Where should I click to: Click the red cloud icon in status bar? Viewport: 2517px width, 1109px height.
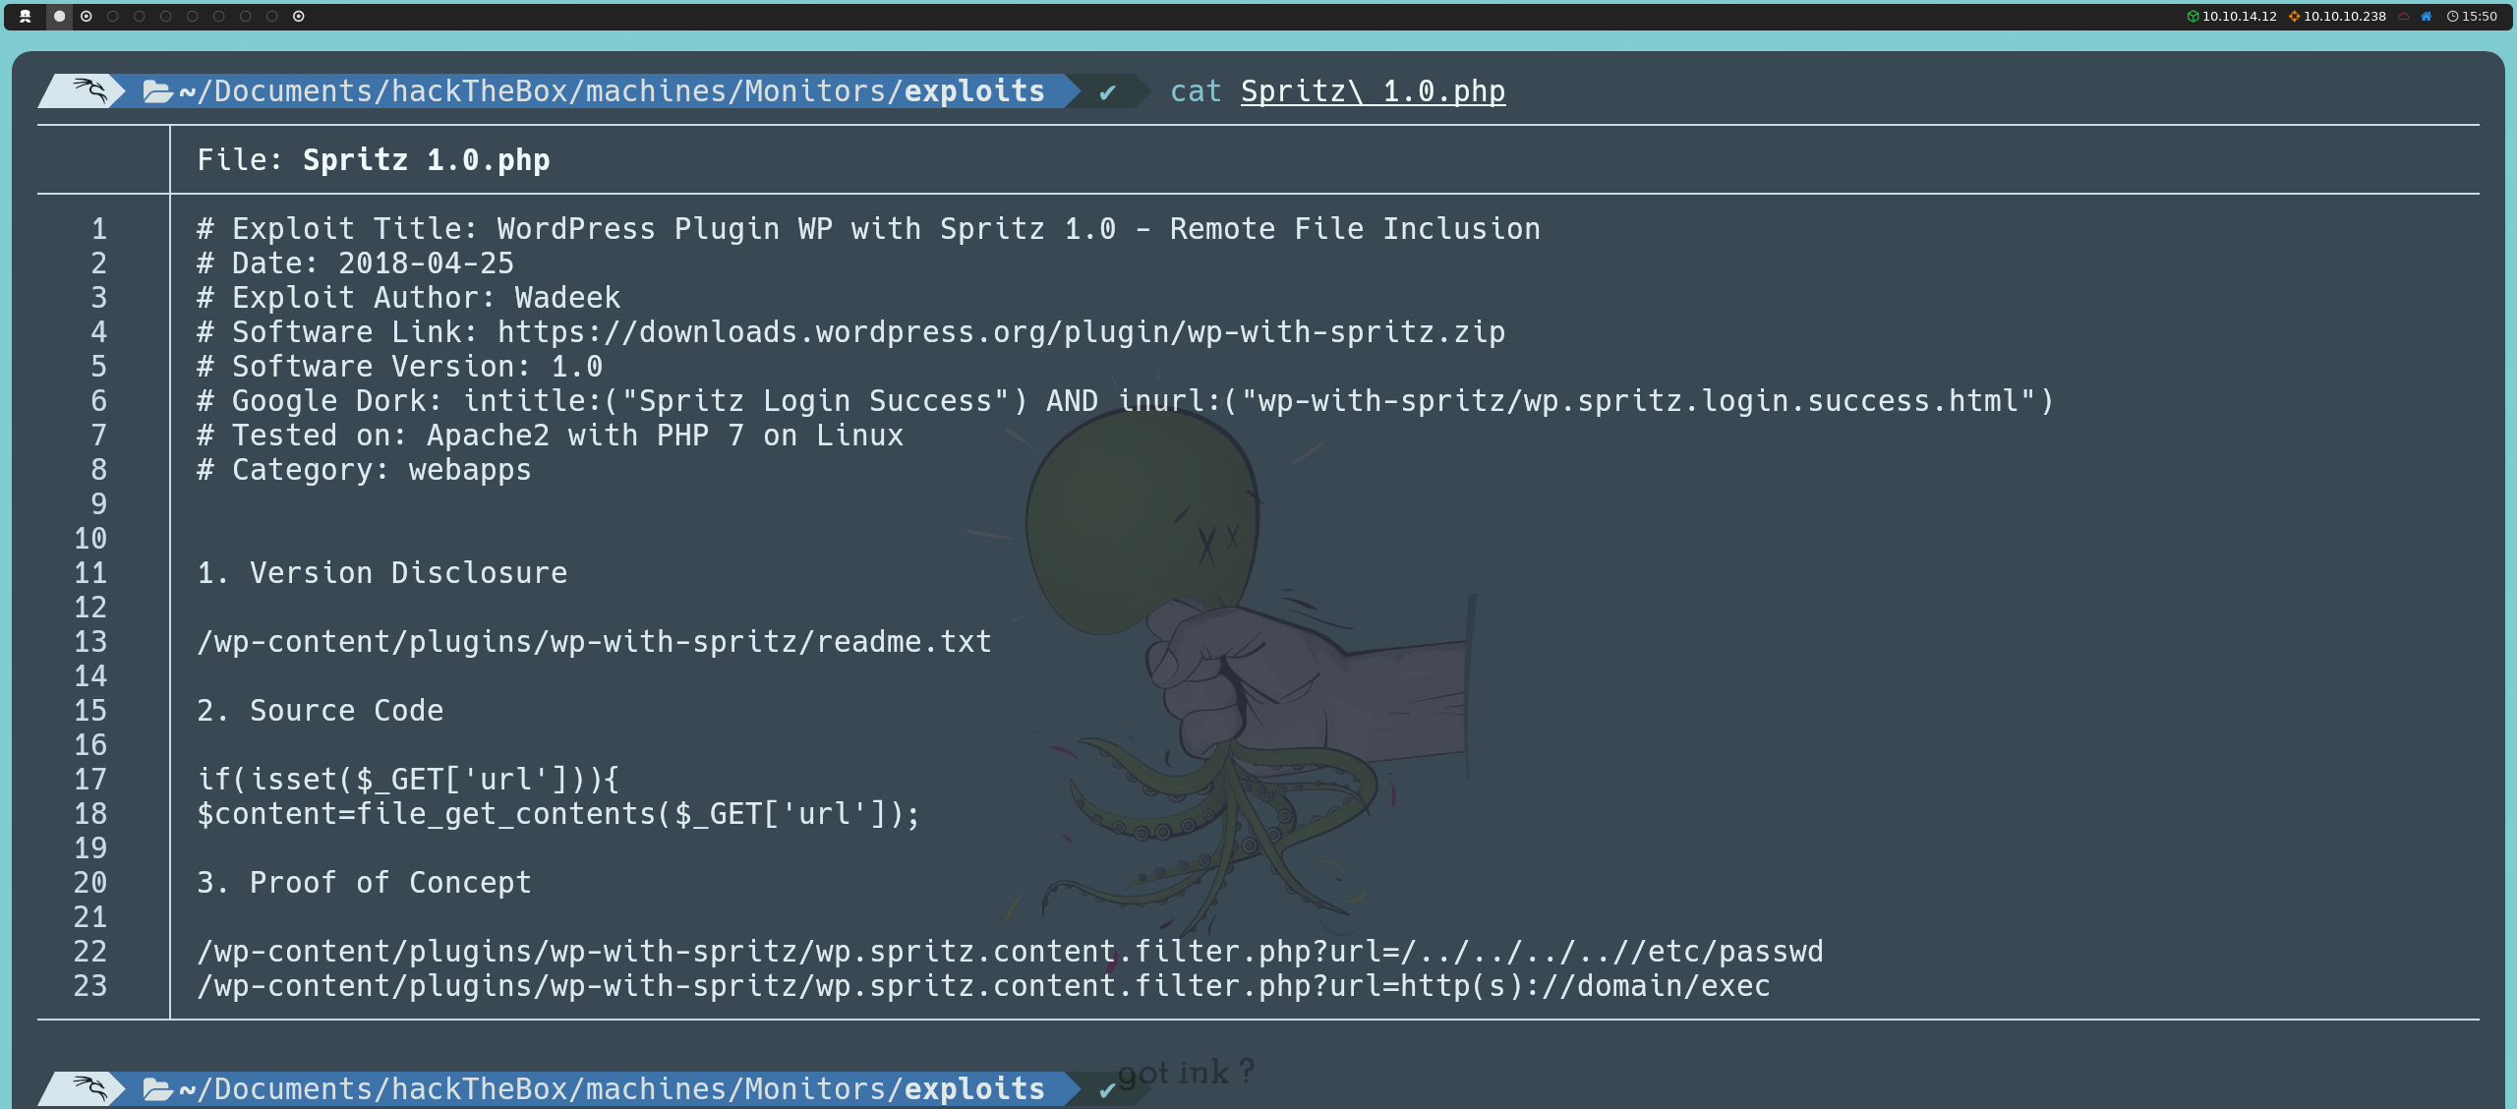pos(2403,16)
